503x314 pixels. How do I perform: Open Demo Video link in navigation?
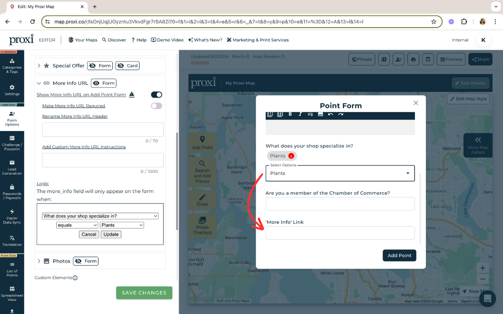coord(167,40)
